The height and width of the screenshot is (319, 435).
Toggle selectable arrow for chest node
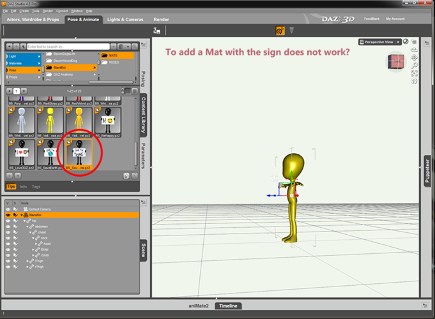point(15,232)
